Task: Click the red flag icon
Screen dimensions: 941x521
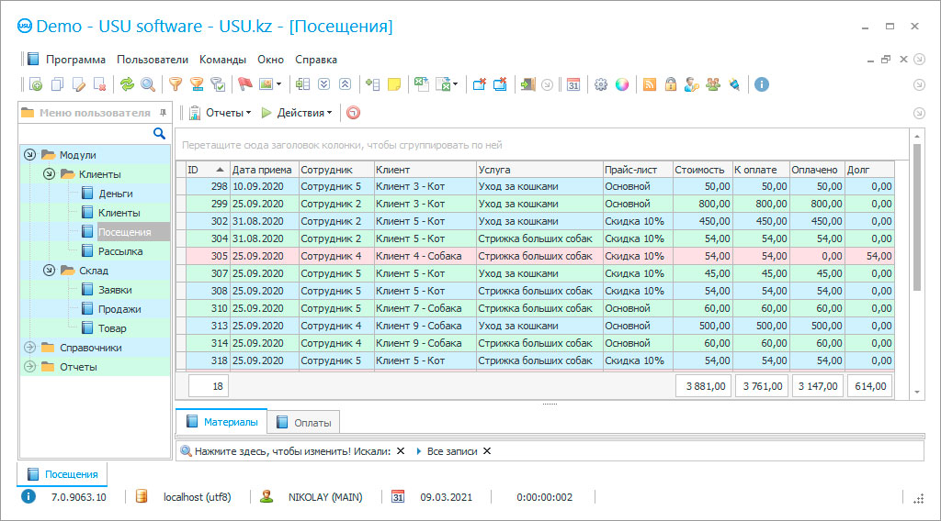Action: (244, 84)
